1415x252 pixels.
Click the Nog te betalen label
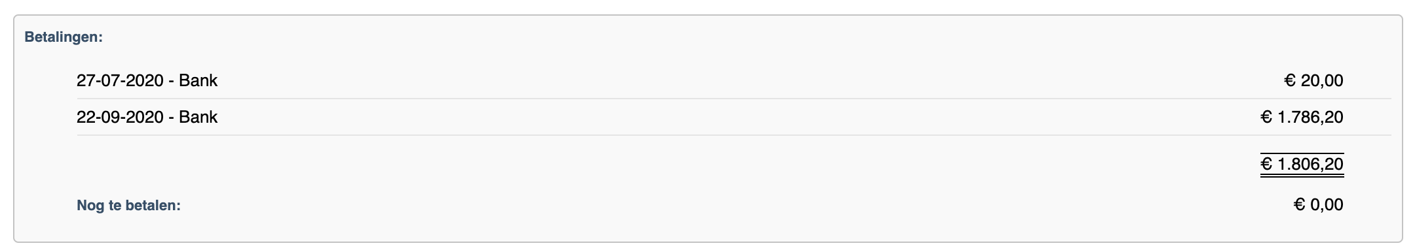click(x=128, y=205)
